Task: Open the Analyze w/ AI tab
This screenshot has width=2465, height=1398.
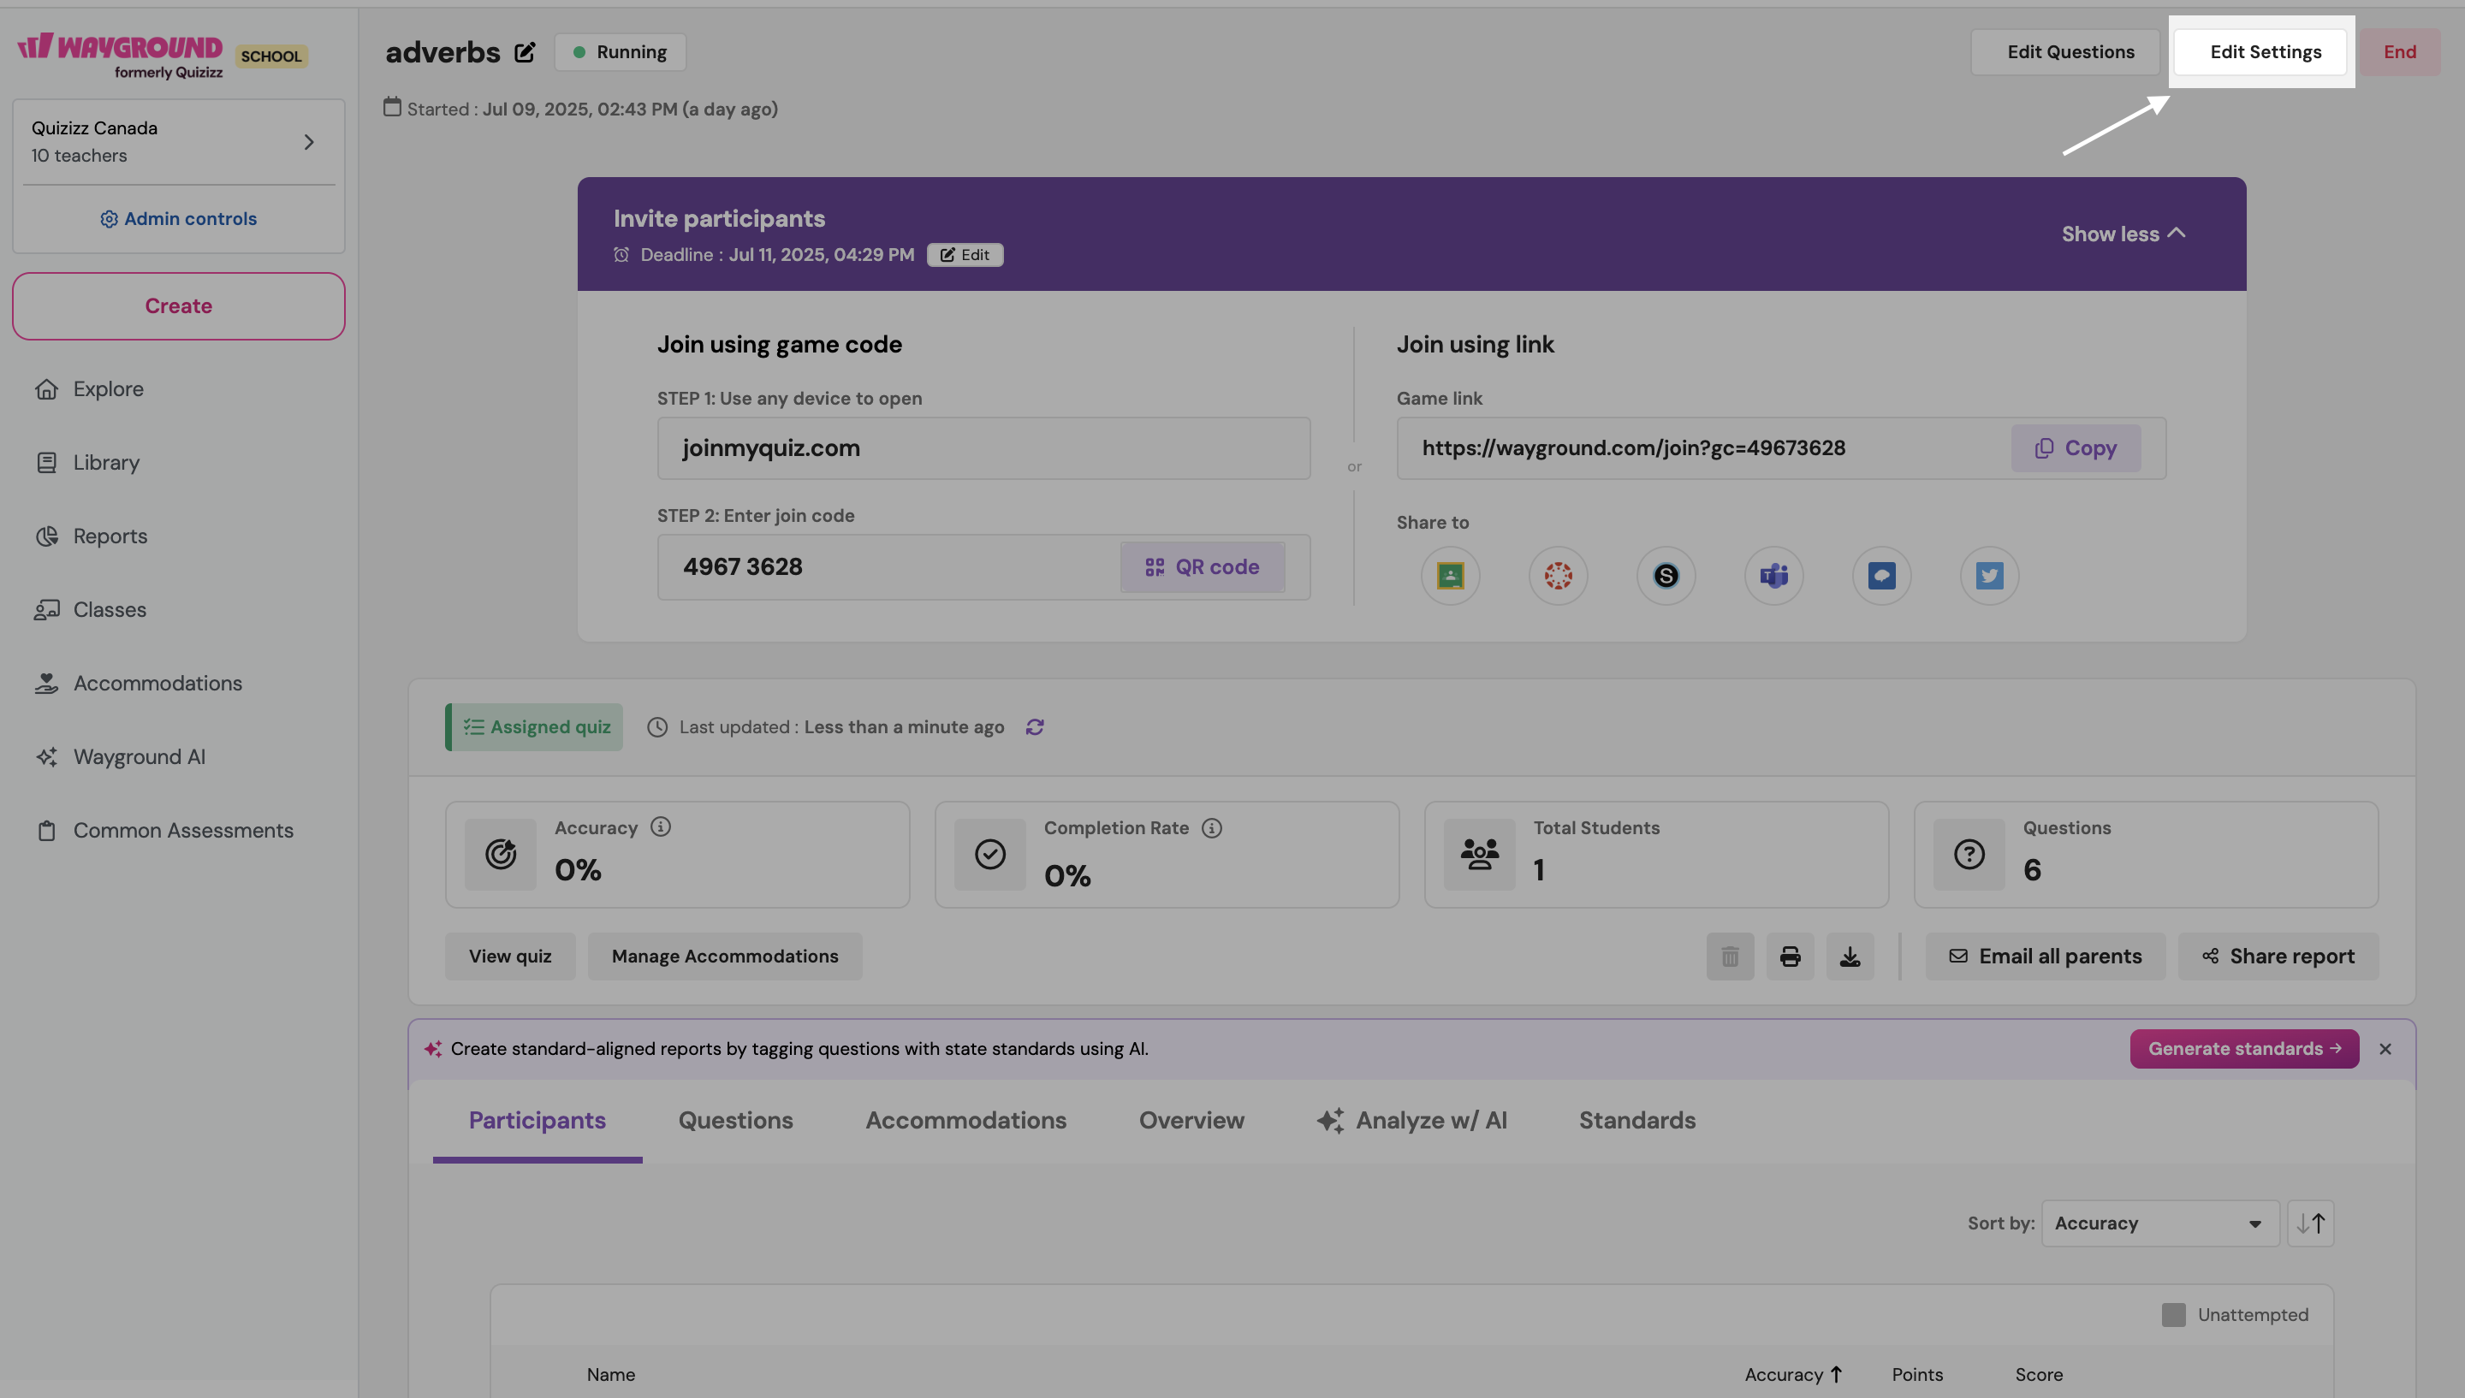Action: click(1411, 1121)
